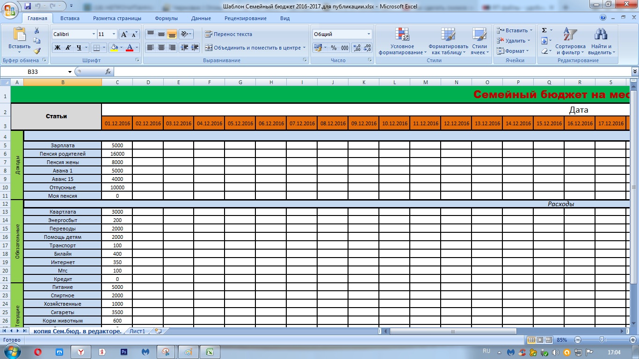Click the Cut scissors icon
This screenshot has height=359, width=639.
tap(37, 30)
